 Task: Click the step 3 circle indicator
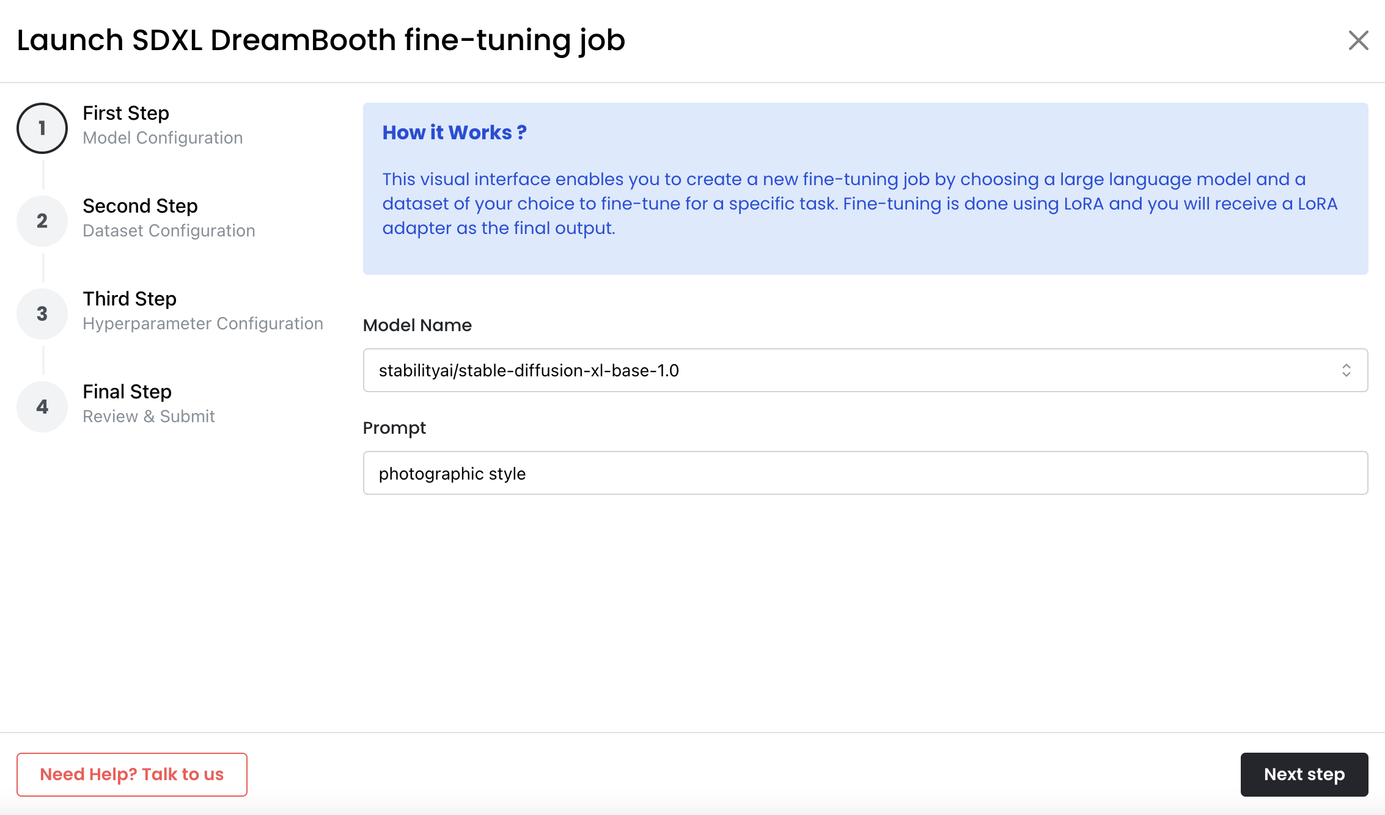pyautogui.click(x=42, y=313)
